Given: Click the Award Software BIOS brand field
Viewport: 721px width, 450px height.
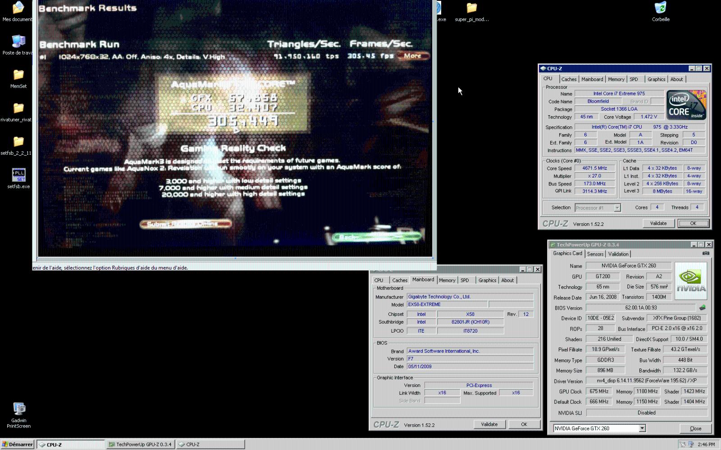Looking at the screenshot, I should tap(470, 351).
